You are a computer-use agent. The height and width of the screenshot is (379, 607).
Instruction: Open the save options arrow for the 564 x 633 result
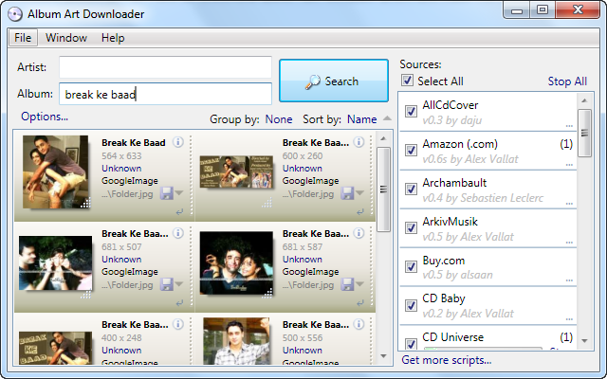point(179,192)
